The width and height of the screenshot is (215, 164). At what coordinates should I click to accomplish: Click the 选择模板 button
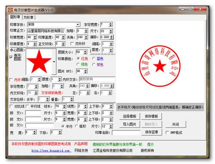(130, 116)
